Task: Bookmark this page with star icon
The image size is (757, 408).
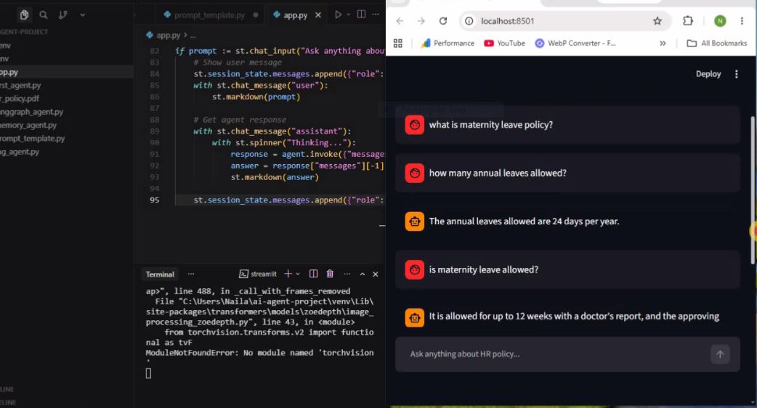Action: coord(657,21)
